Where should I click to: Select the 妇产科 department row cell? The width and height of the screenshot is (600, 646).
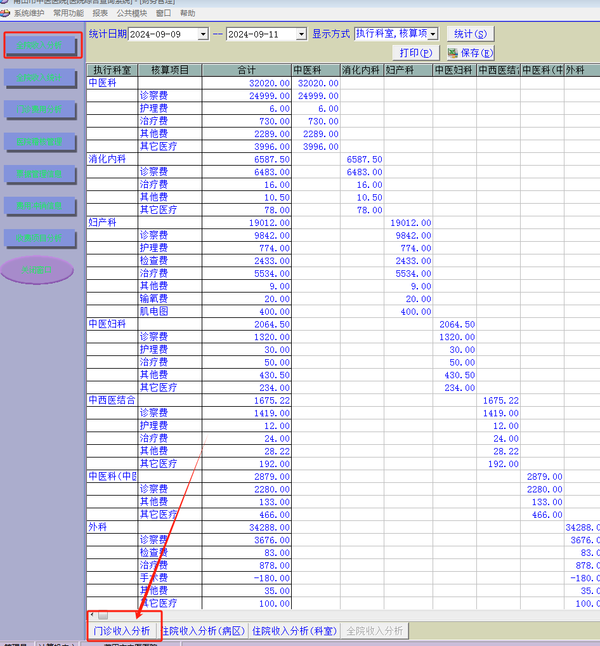[112, 223]
